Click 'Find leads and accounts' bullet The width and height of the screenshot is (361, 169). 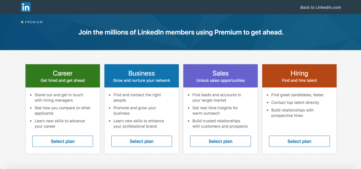216,98
